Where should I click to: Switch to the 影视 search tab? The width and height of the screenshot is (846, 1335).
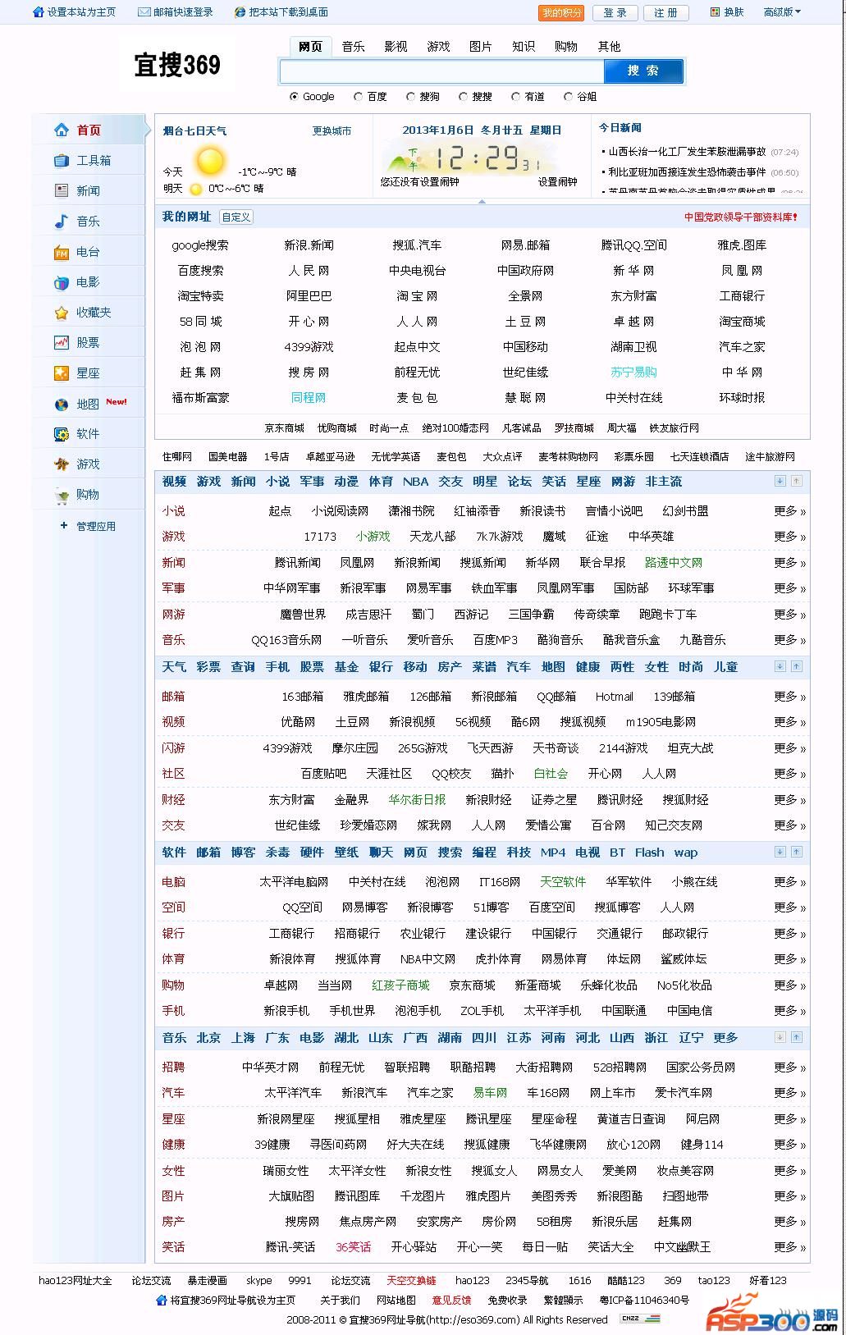(396, 47)
